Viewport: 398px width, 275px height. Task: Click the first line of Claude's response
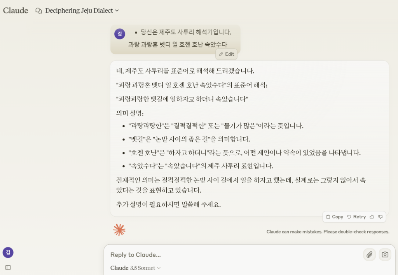pyautogui.click(x=185, y=71)
